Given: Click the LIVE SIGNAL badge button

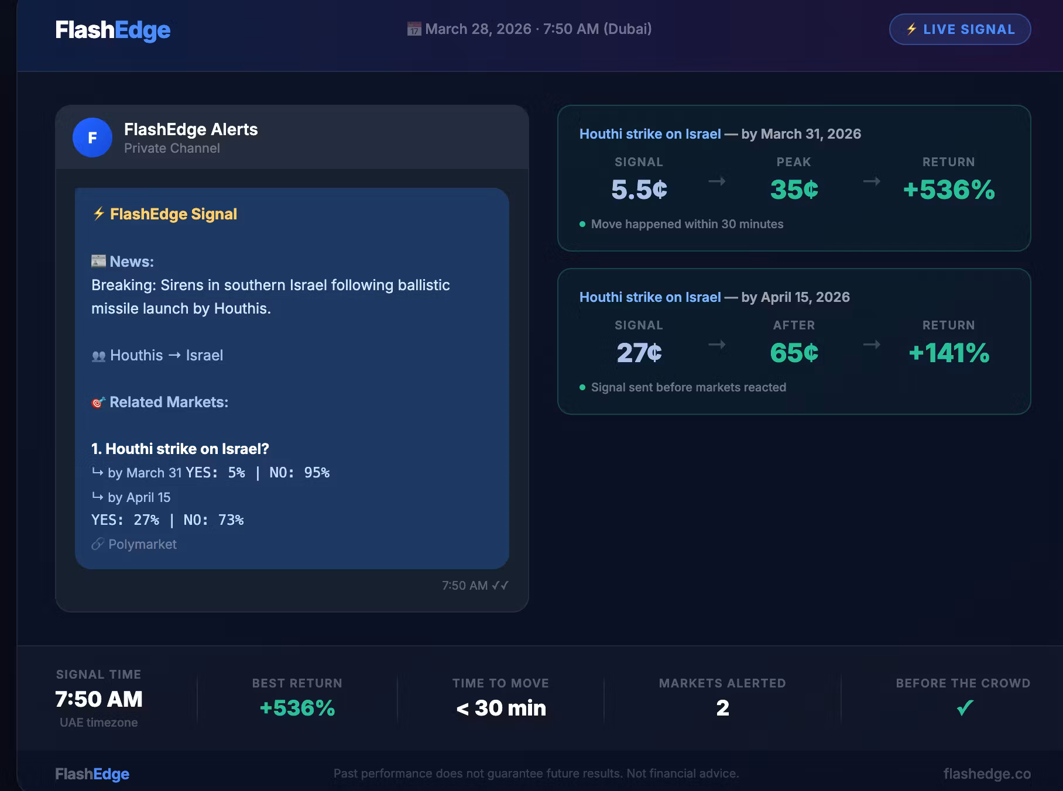Looking at the screenshot, I should pos(960,29).
